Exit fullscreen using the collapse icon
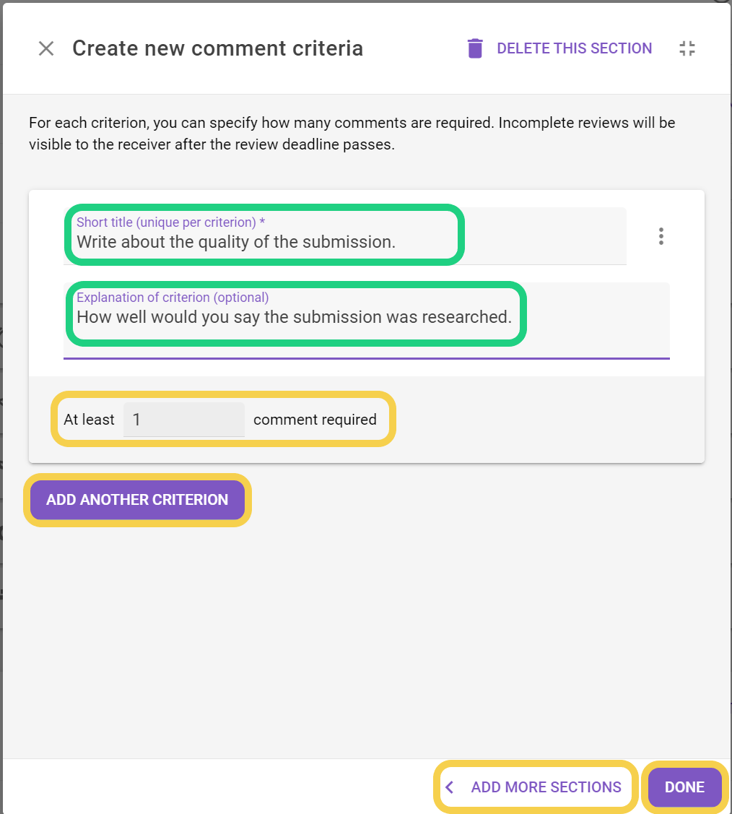 687,48
